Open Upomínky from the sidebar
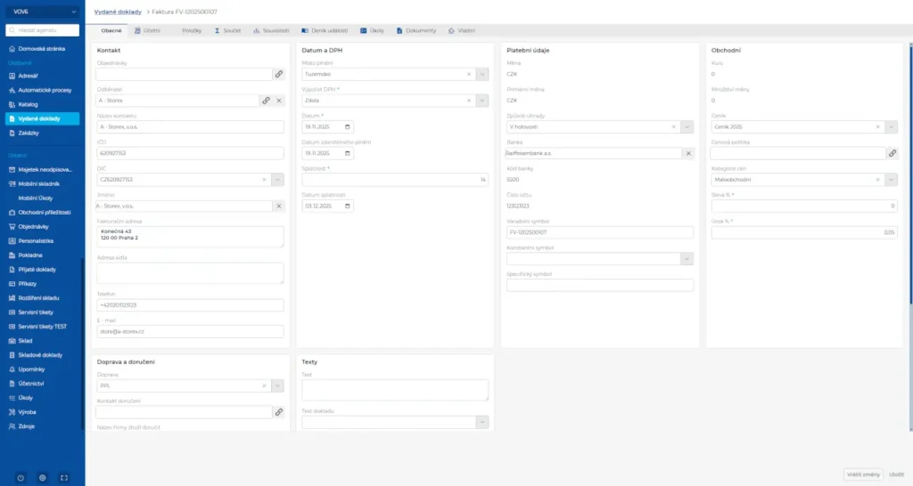This screenshot has width=913, height=486. coord(30,368)
